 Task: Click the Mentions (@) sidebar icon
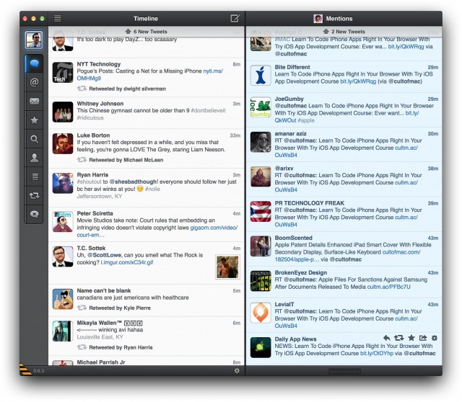point(34,82)
